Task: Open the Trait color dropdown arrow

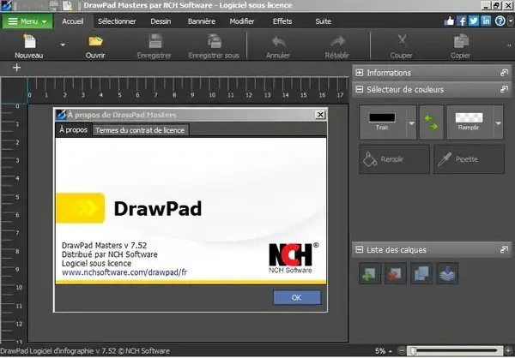Action: [410, 123]
